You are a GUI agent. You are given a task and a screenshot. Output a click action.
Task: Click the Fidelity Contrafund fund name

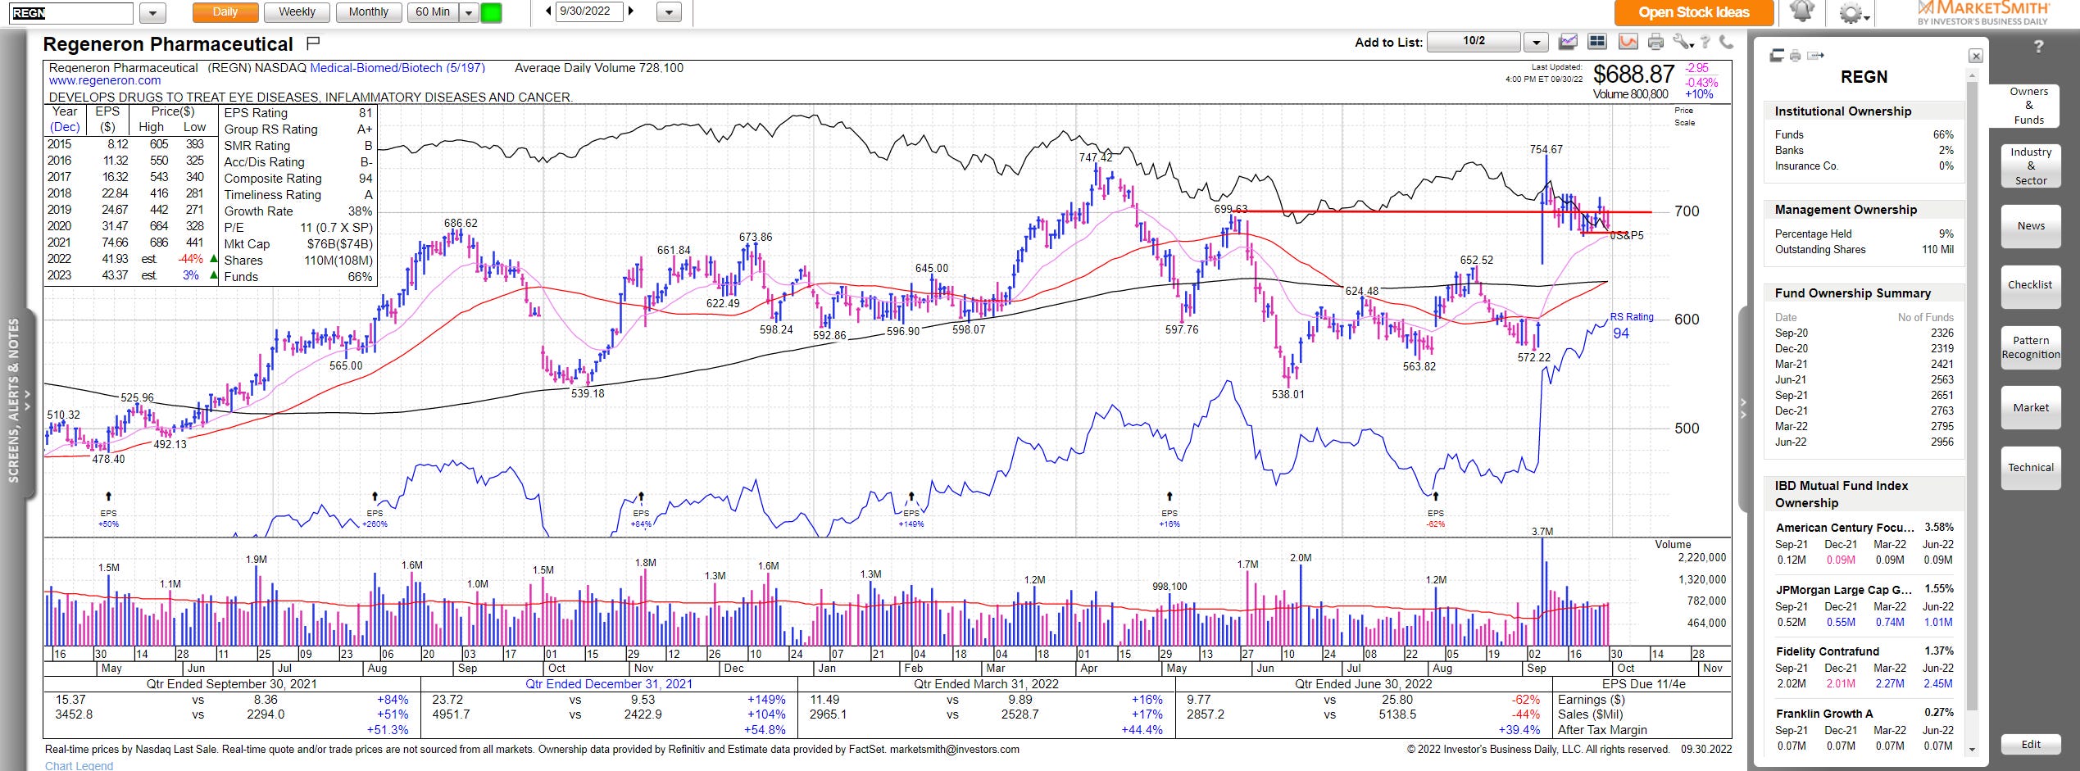pos(1828,651)
